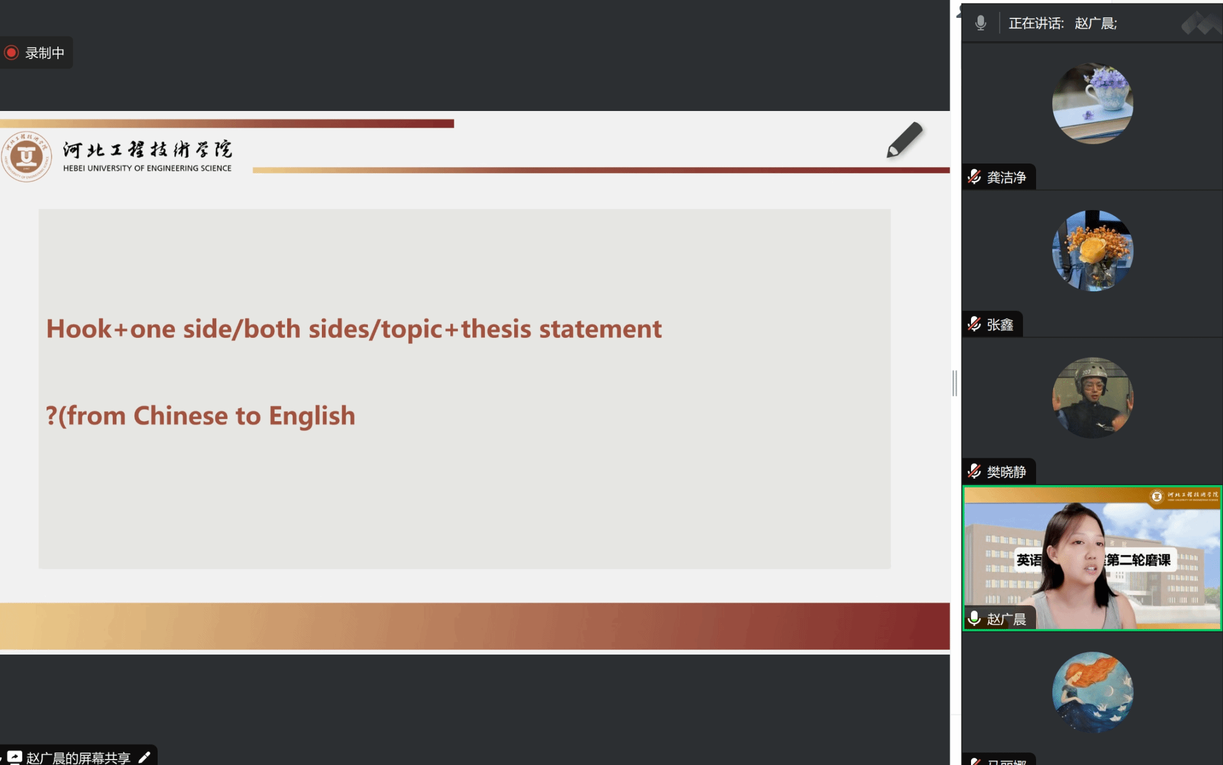Click the 正在讲话: 赵广晨 speaker status text
The image size is (1223, 765).
1062,23
